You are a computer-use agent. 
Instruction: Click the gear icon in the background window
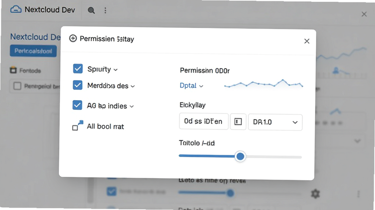pos(315,194)
